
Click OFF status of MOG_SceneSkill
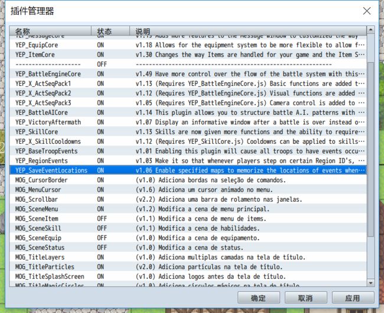tap(102, 228)
